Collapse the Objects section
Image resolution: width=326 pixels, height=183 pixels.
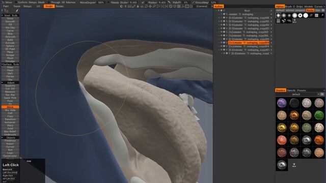coord(3,138)
